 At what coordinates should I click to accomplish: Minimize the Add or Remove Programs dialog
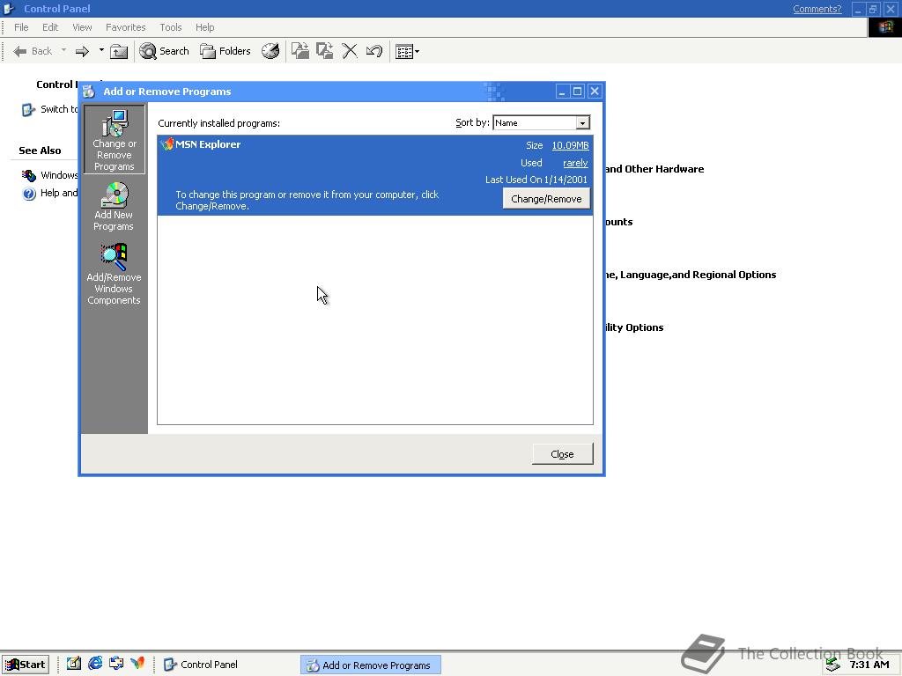pos(562,92)
